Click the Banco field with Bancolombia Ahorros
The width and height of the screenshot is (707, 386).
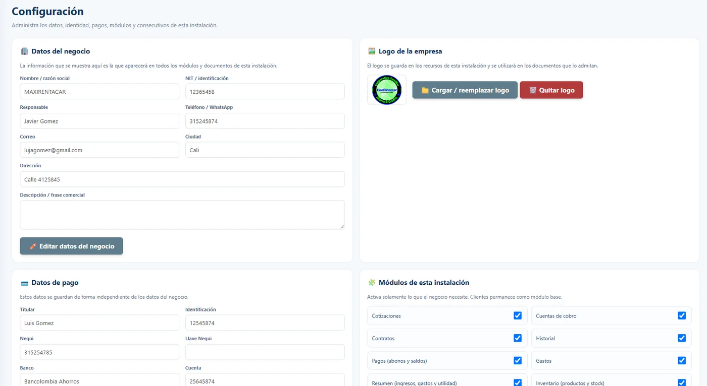tap(99, 380)
